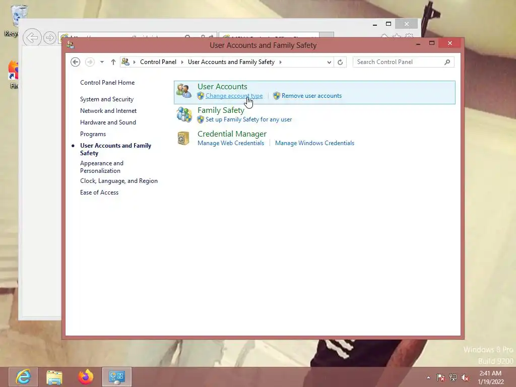Maximize the User Accounts and Family Safety window
Viewport: 516px width, 387px height.
click(432, 43)
